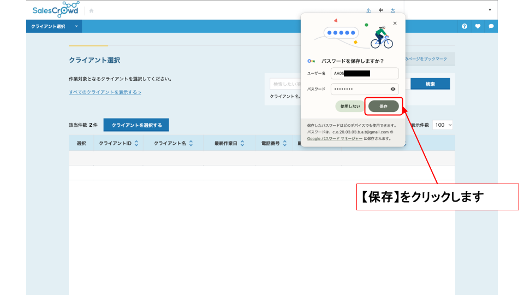
Task: Select small font size 小
Action: (x=368, y=10)
